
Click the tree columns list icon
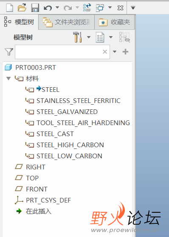point(100,37)
